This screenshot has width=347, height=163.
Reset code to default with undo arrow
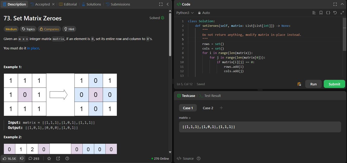335,13
